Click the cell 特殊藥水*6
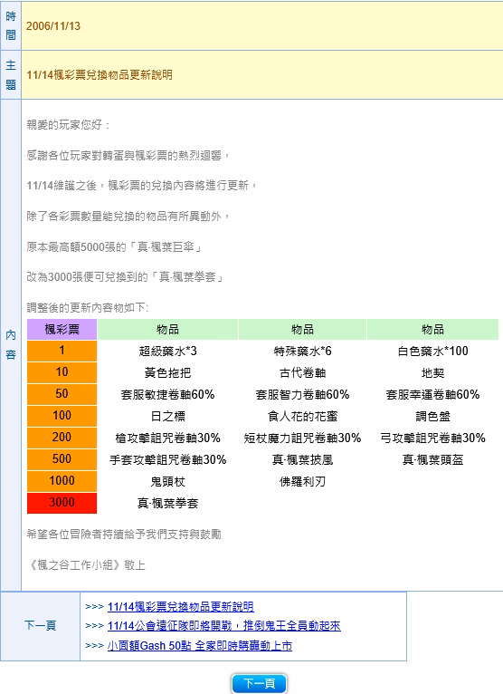The height and width of the screenshot is (694, 503). (x=302, y=351)
